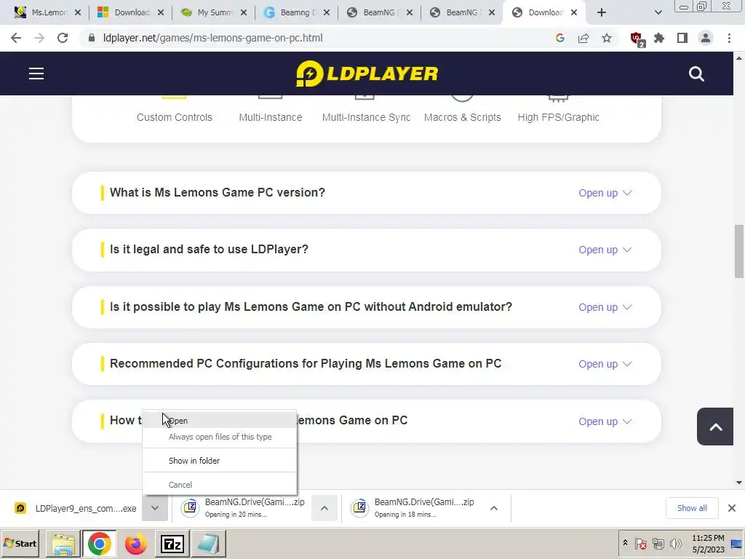Open options for first BeamNG.Drive zip download

tap(324, 508)
